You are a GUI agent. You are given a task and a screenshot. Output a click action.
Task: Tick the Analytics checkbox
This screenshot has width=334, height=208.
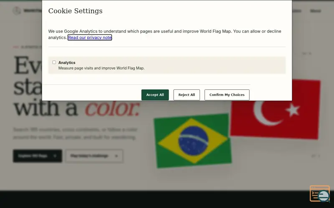pos(54,62)
